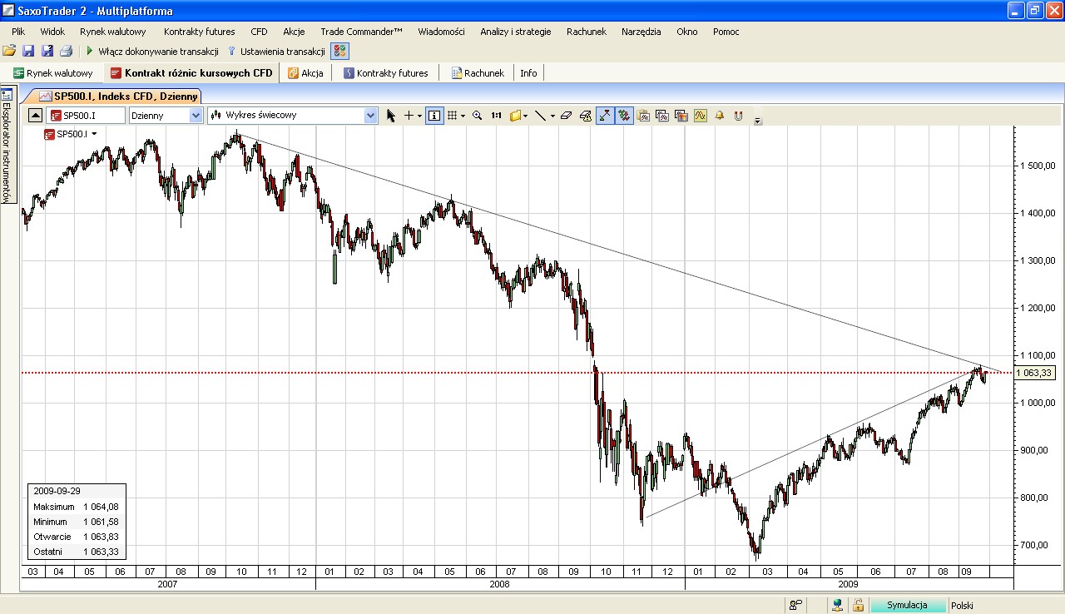The height and width of the screenshot is (614, 1065).
Task: Click the magnifier zoom tool
Action: click(477, 116)
